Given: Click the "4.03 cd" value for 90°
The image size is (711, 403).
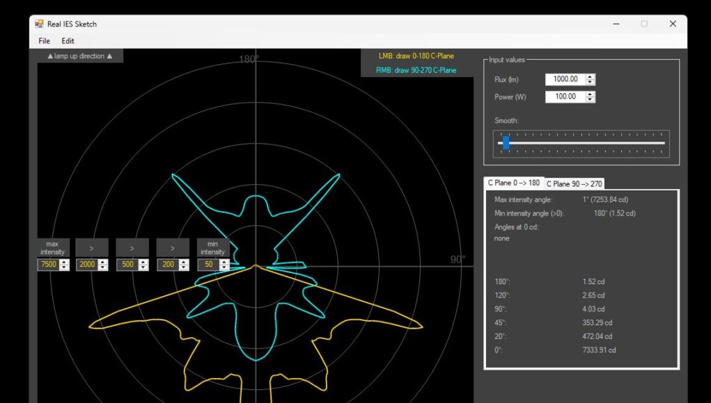Looking at the screenshot, I should [593, 309].
